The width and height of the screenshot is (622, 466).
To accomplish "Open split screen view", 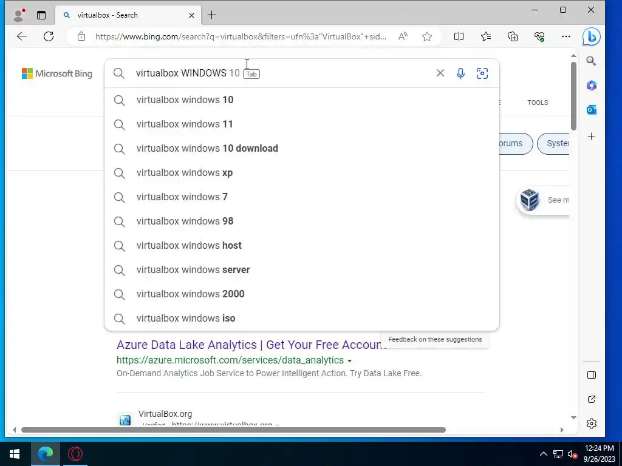I will (459, 36).
